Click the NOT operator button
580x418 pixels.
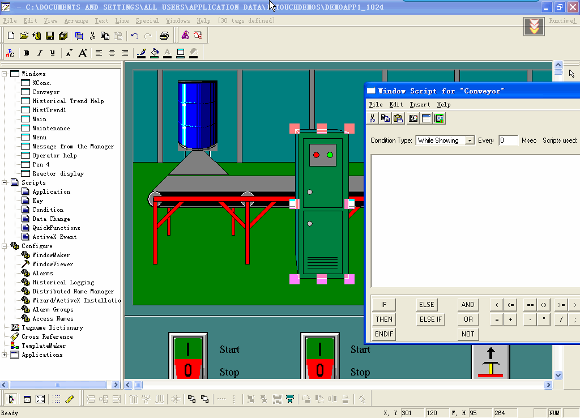[x=468, y=334]
